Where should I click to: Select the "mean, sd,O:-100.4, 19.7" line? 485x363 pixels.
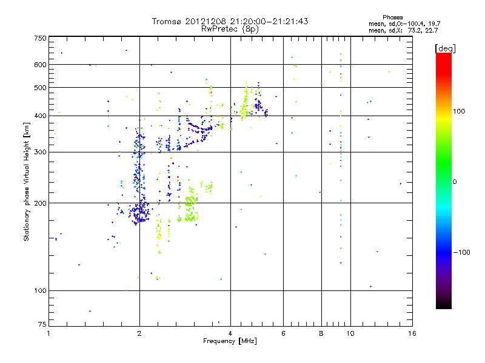click(x=404, y=24)
